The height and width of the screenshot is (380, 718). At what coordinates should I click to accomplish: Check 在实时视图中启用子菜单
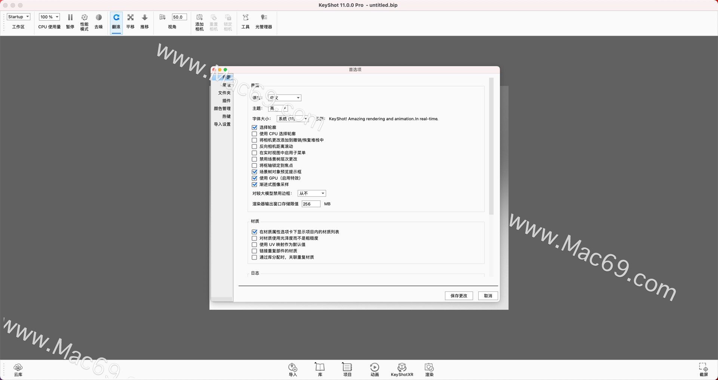255,153
